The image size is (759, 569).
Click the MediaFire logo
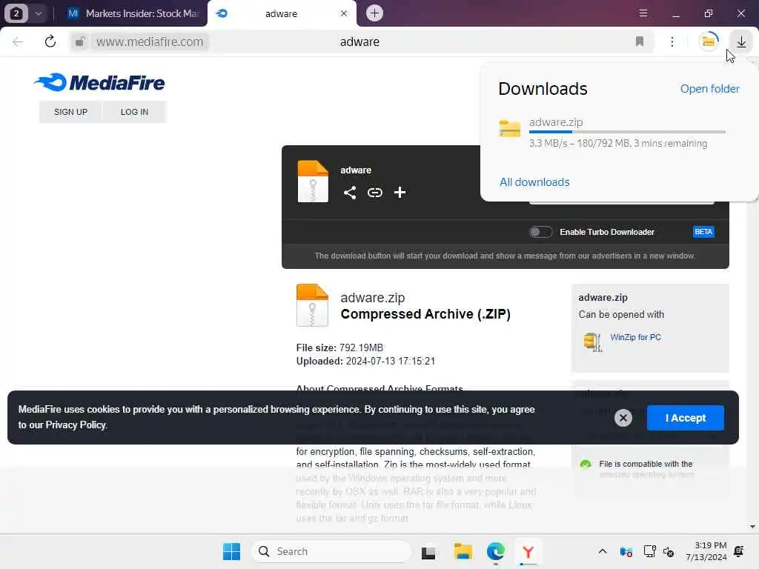pos(100,83)
